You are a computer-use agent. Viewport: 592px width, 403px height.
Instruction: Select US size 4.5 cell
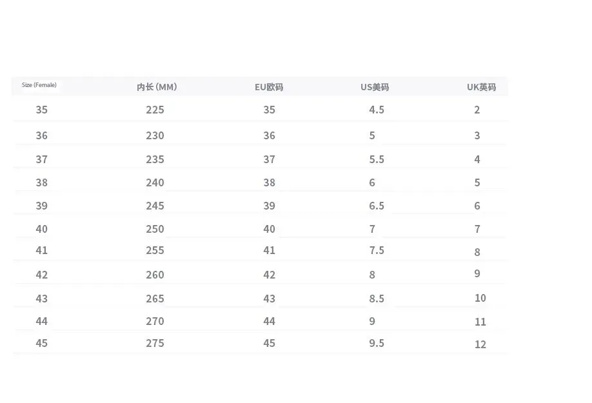(377, 110)
